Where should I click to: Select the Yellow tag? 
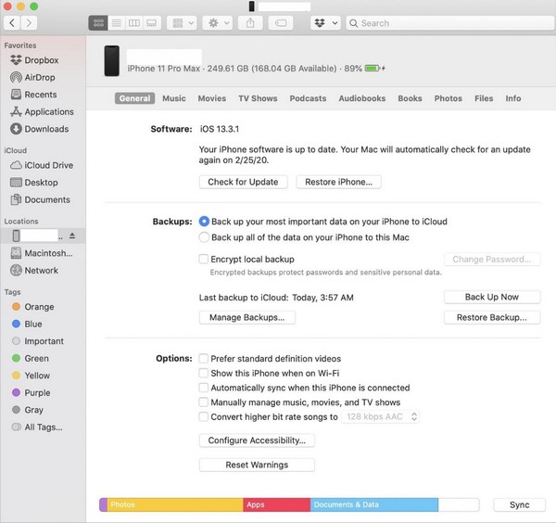[31, 376]
